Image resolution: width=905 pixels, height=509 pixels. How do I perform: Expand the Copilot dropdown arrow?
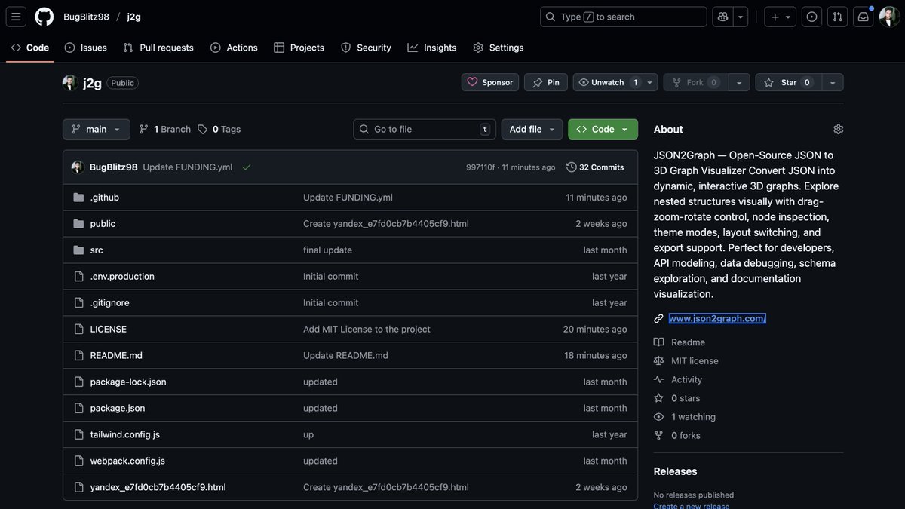click(x=741, y=17)
